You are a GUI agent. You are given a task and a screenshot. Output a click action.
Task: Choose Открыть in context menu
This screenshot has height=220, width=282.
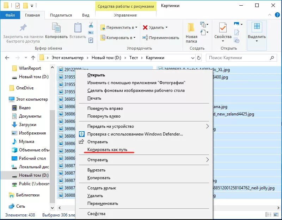(144, 75)
